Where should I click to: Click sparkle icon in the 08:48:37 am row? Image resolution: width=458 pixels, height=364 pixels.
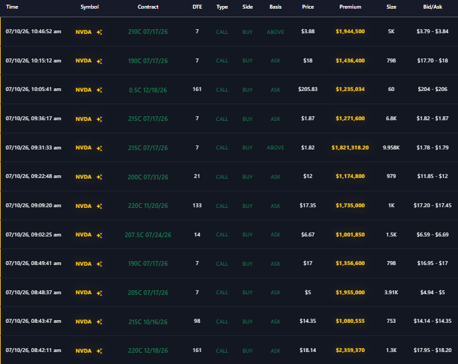pyautogui.click(x=99, y=293)
